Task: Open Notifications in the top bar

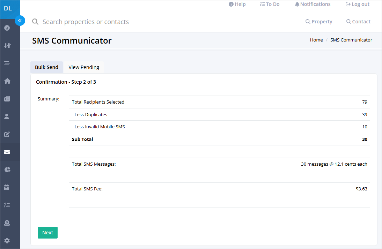Action: tap(313, 4)
